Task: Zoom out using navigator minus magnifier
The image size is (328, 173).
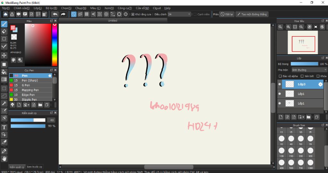Action: [301, 27]
